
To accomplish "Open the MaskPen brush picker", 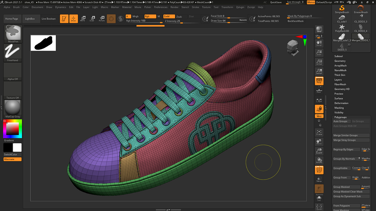I will (13, 34).
